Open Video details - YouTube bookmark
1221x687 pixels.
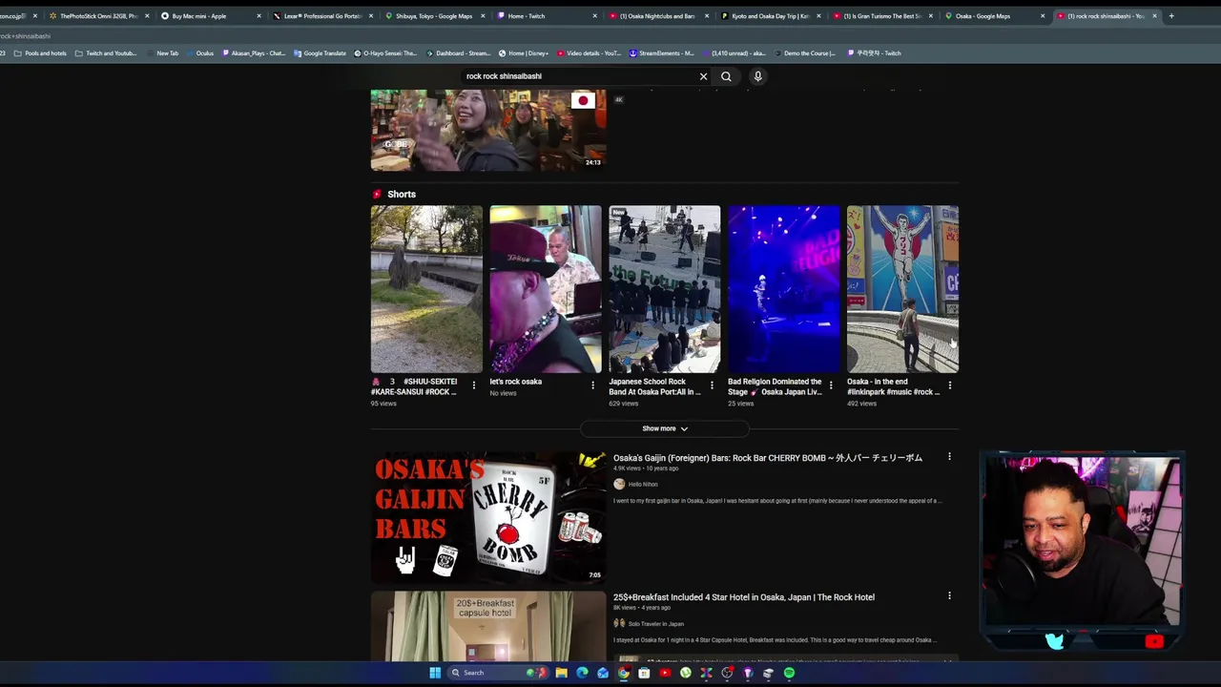[589, 53]
